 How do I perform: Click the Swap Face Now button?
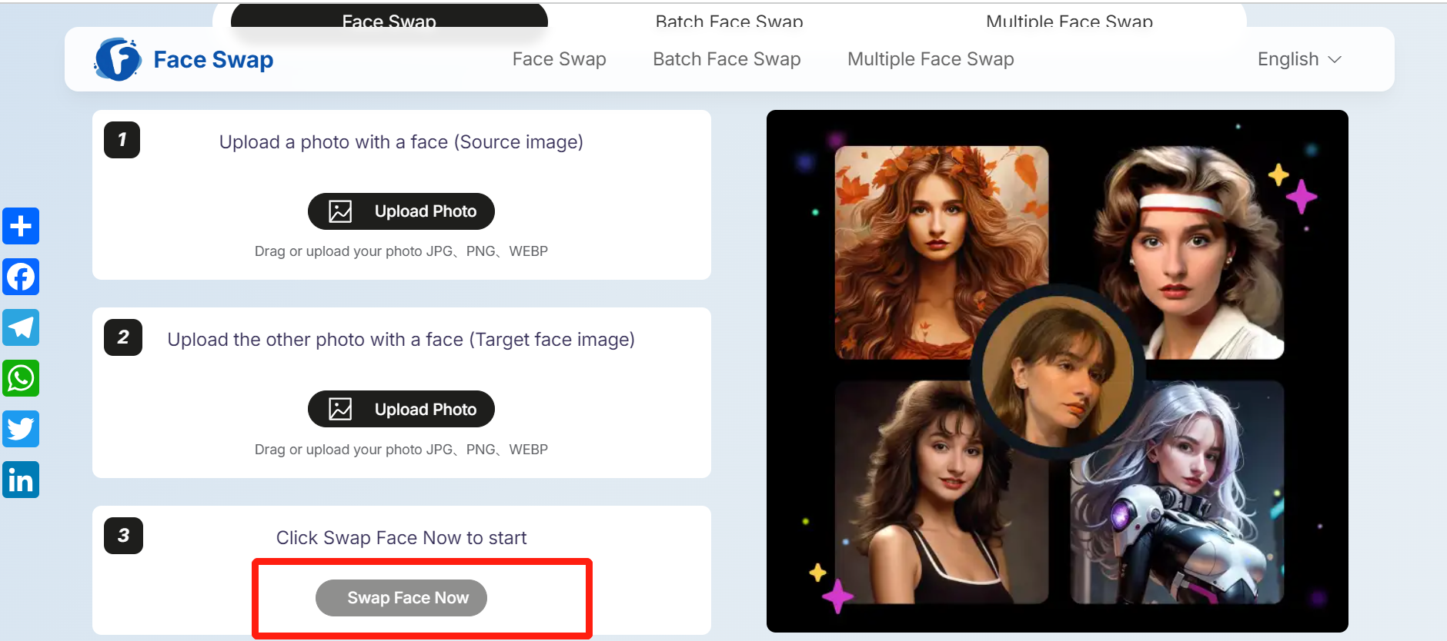(x=401, y=598)
